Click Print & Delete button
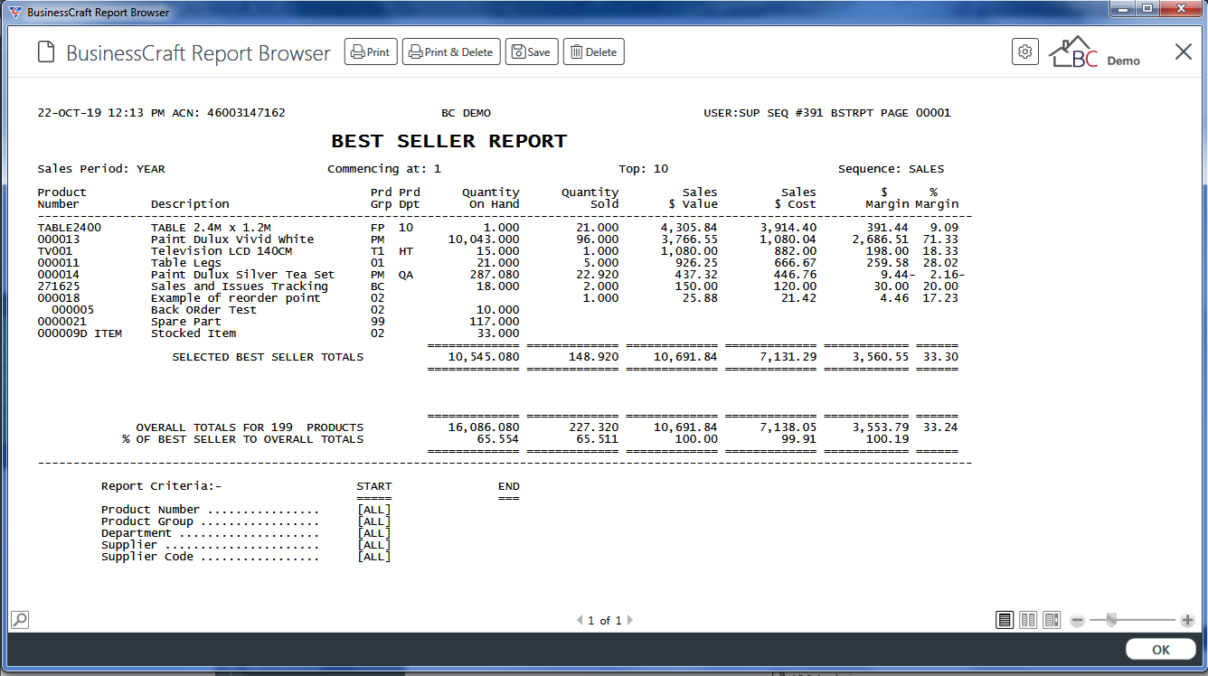This screenshot has width=1208, height=676. [x=451, y=52]
